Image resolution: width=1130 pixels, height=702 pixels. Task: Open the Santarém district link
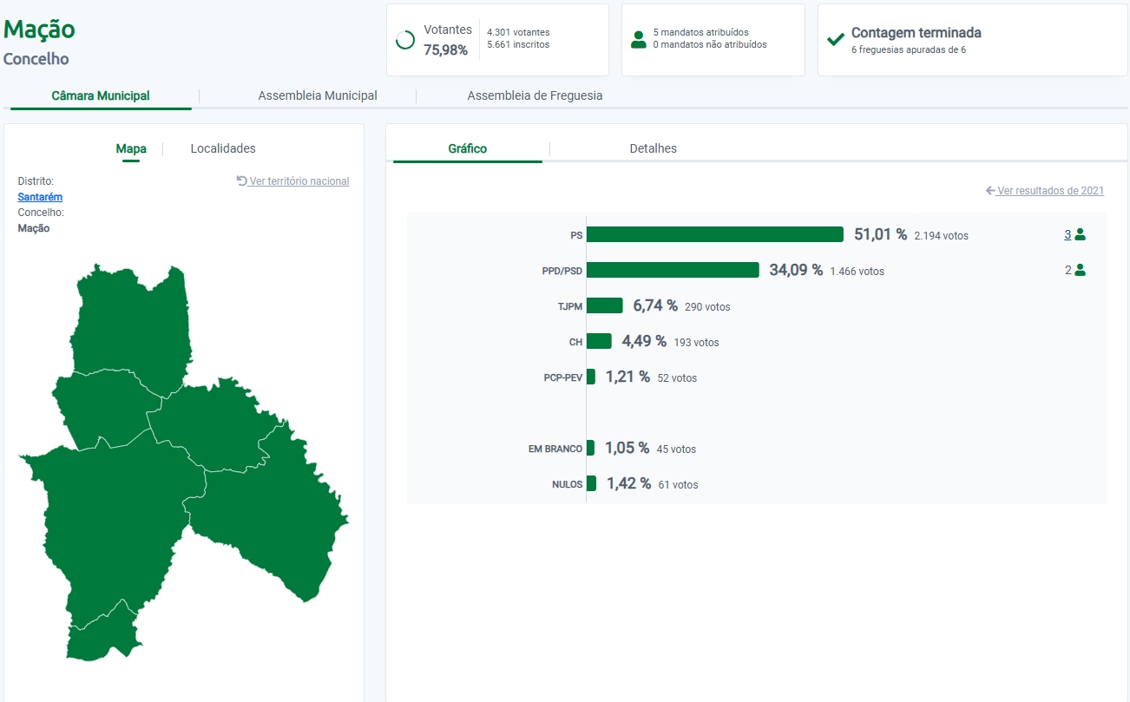click(40, 197)
